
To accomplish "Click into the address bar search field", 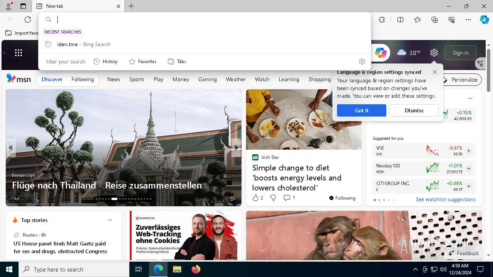I will tap(205, 20).
